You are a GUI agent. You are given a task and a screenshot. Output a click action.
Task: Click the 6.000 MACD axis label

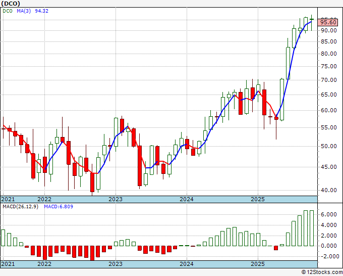(329, 214)
